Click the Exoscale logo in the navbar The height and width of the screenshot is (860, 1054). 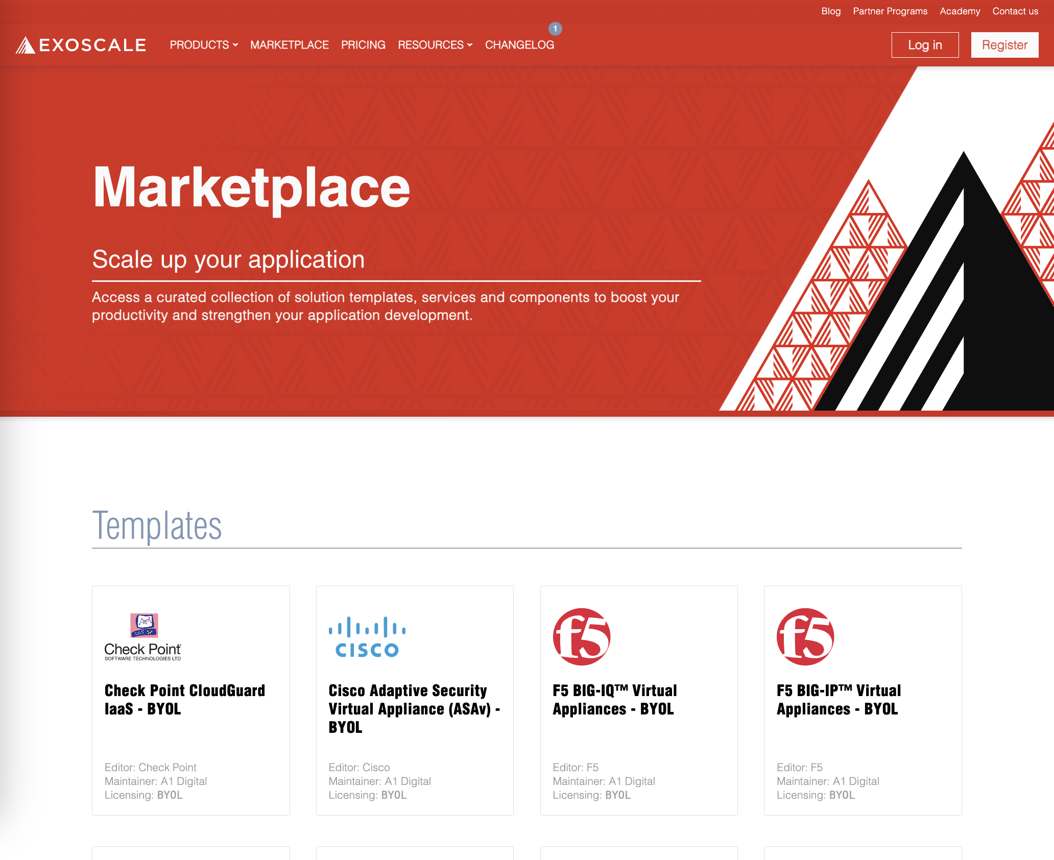tap(82, 45)
